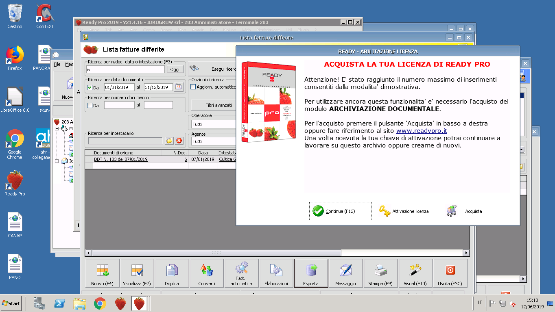Click the Converti toolbar icon

tap(207, 273)
